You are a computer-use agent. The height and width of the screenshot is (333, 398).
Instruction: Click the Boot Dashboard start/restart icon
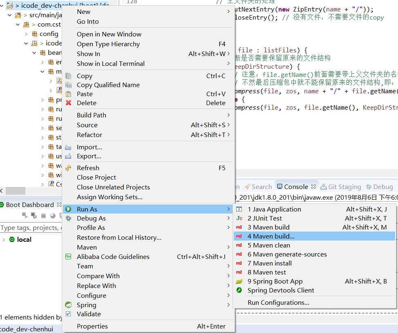coord(25,216)
